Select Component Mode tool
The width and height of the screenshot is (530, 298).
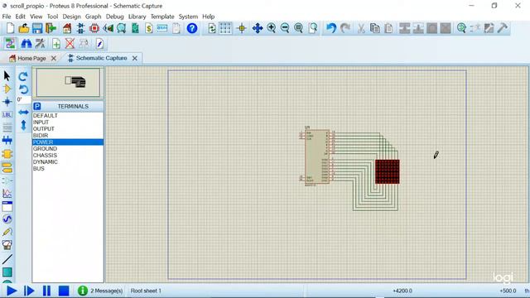click(7, 89)
